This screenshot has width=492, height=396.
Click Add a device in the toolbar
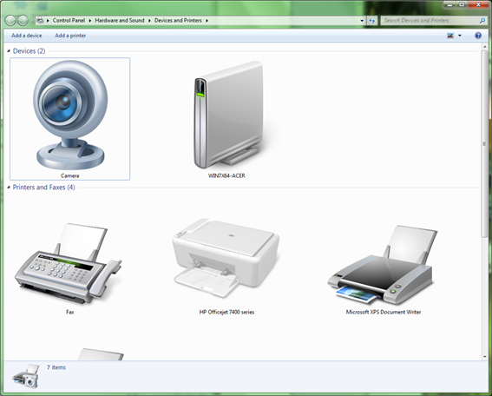coord(27,36)
